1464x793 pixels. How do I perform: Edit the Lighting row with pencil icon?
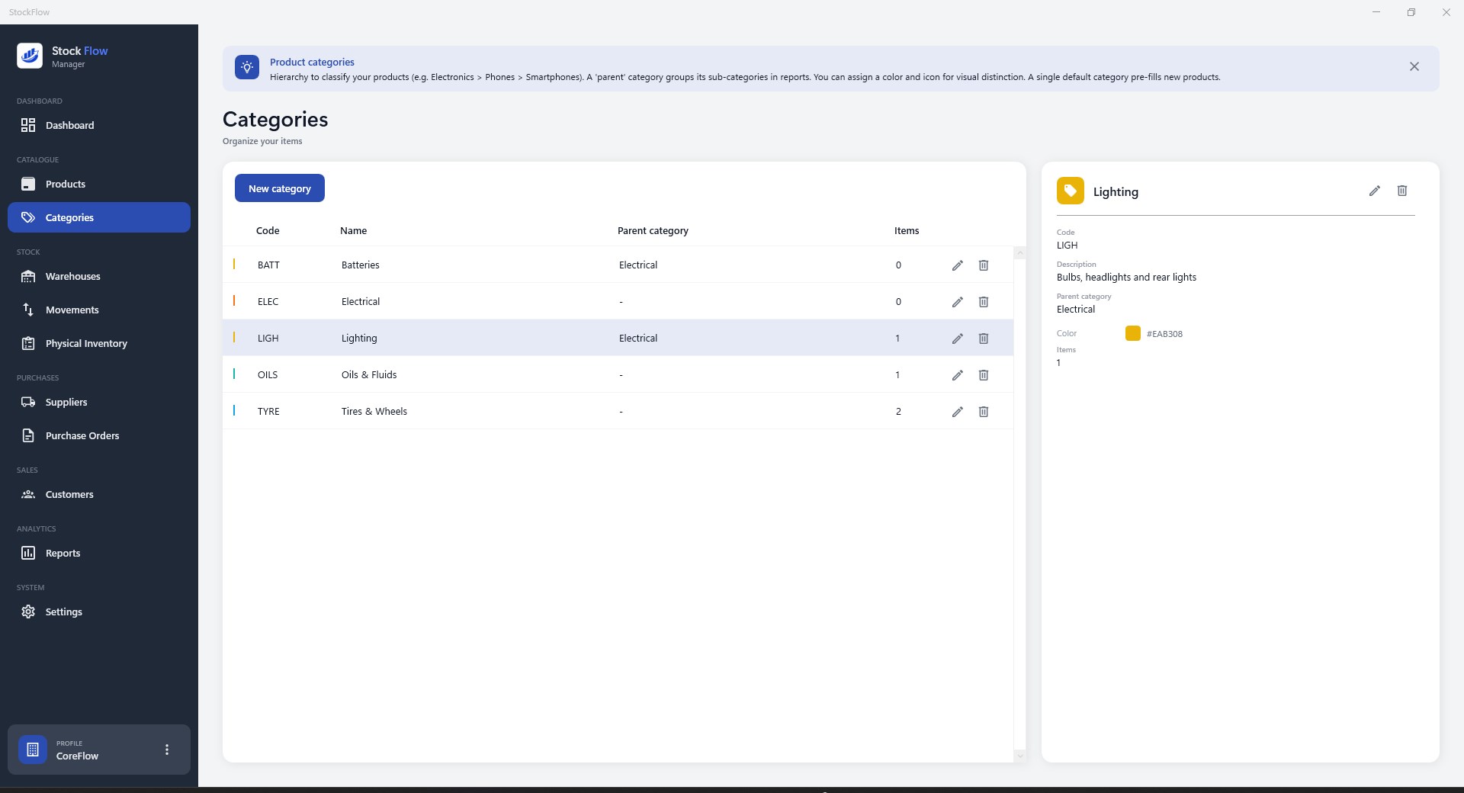click(x=958, y=339)
